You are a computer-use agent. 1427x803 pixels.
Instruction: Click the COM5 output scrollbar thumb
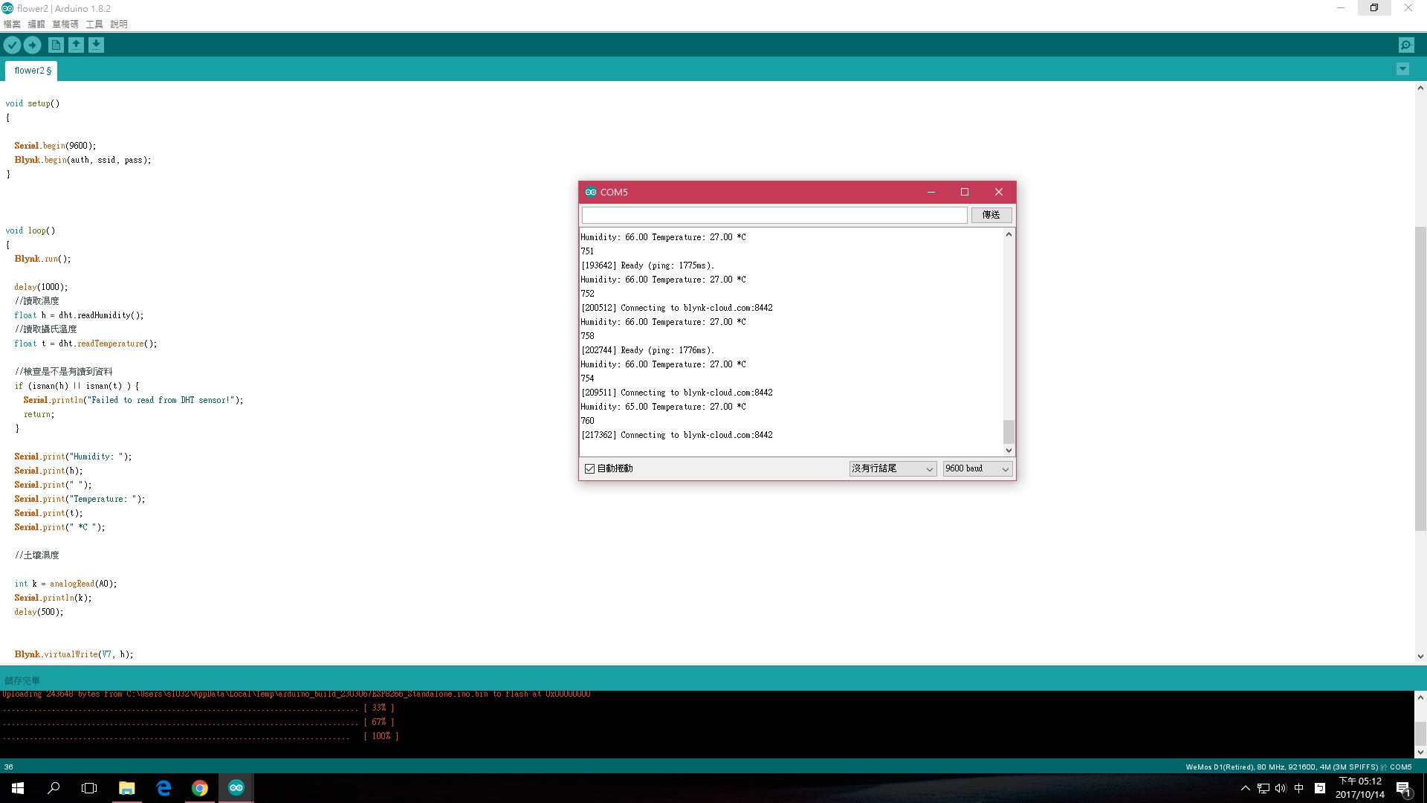point(1009,431)
